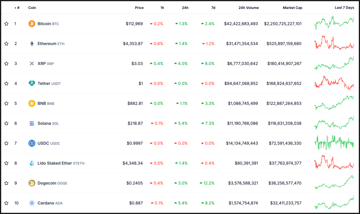Viewport: 360px width, 214px height.
Task: Open Tether's 7-day sparkline chart
Action: 334,82
